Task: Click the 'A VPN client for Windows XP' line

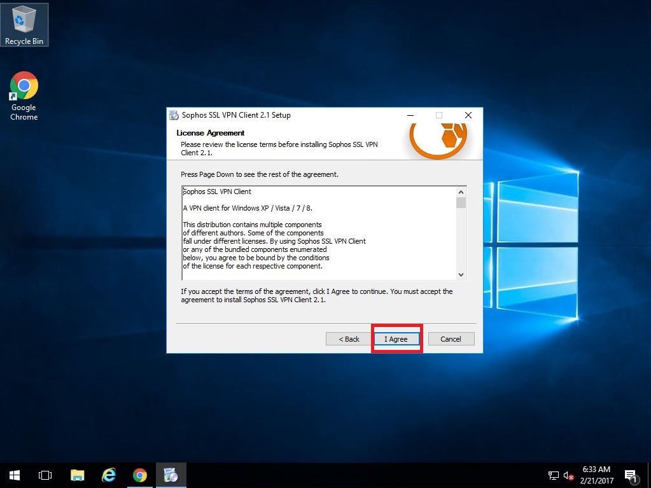Action: [248, 208]
